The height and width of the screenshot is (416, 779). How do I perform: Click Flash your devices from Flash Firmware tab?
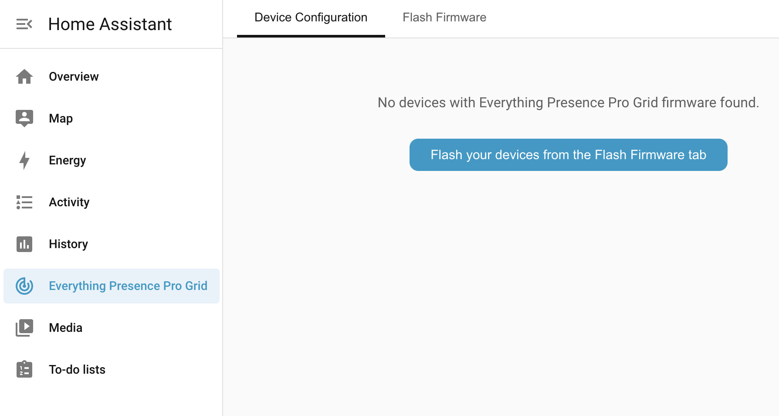(x=568, y=155)
